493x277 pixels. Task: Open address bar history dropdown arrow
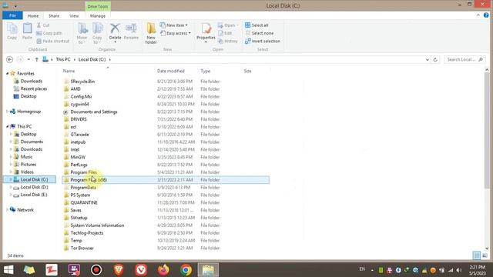[427, 59]
